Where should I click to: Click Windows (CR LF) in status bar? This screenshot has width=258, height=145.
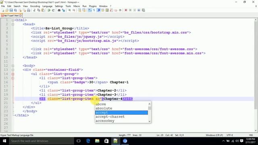tap(214, 135)
